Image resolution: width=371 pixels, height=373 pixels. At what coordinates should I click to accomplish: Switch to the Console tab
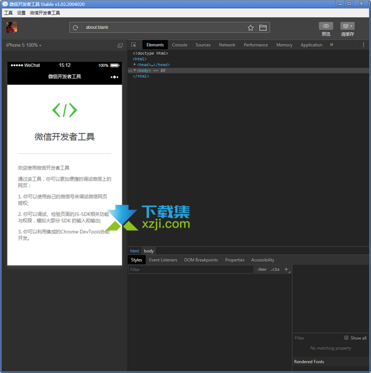(x=179, y=45)
